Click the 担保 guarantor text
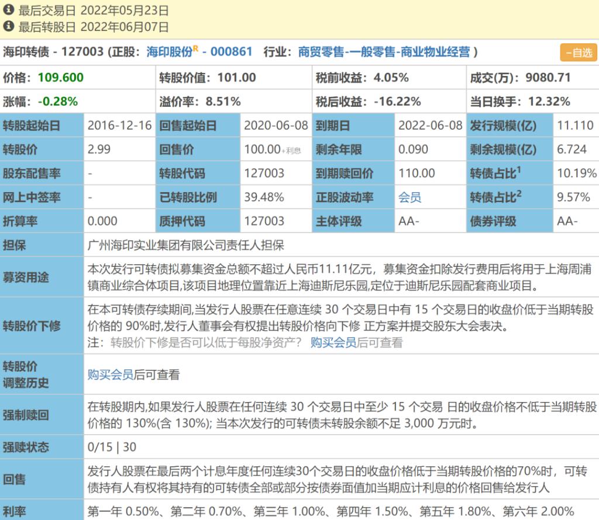The width and height of the screenshot is (599, 520). click(x=185, y=245)
